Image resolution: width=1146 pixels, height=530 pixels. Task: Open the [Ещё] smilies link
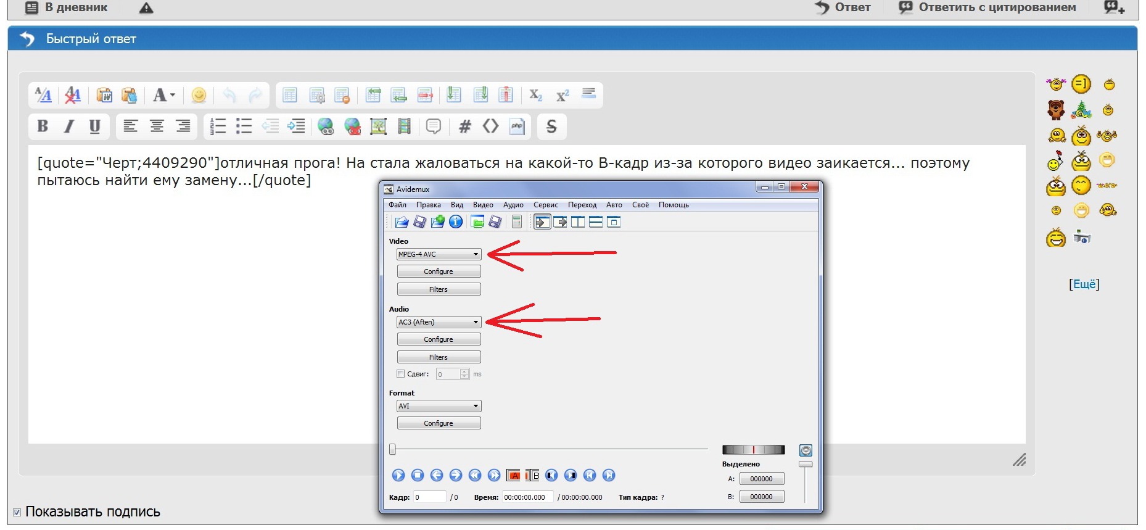click(1084, 284)
